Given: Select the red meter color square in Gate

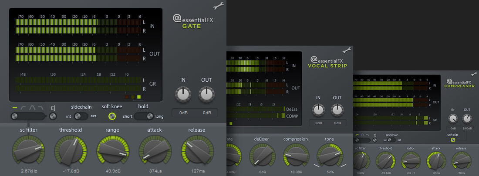Looking at the screenshot, I should 127,97.
